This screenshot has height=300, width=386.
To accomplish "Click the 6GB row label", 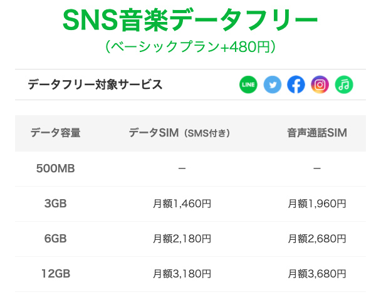I will click(x=55, y=239).
